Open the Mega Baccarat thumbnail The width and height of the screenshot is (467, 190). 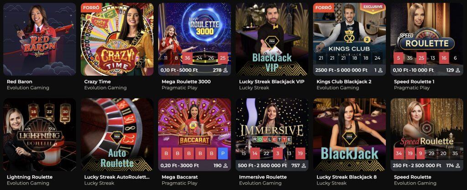[194, 135]
